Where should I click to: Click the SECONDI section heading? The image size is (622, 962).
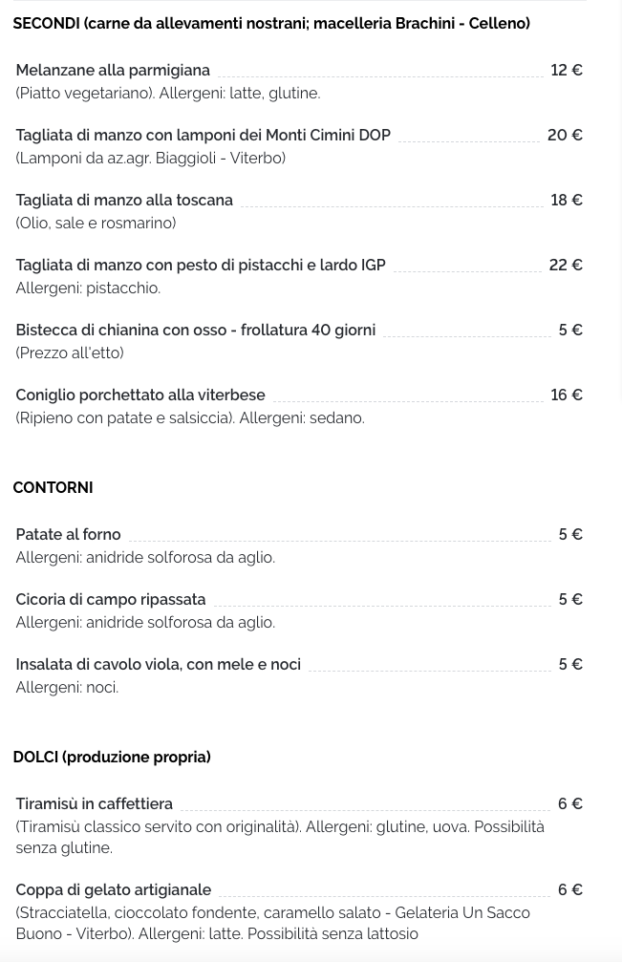(271, 24)
